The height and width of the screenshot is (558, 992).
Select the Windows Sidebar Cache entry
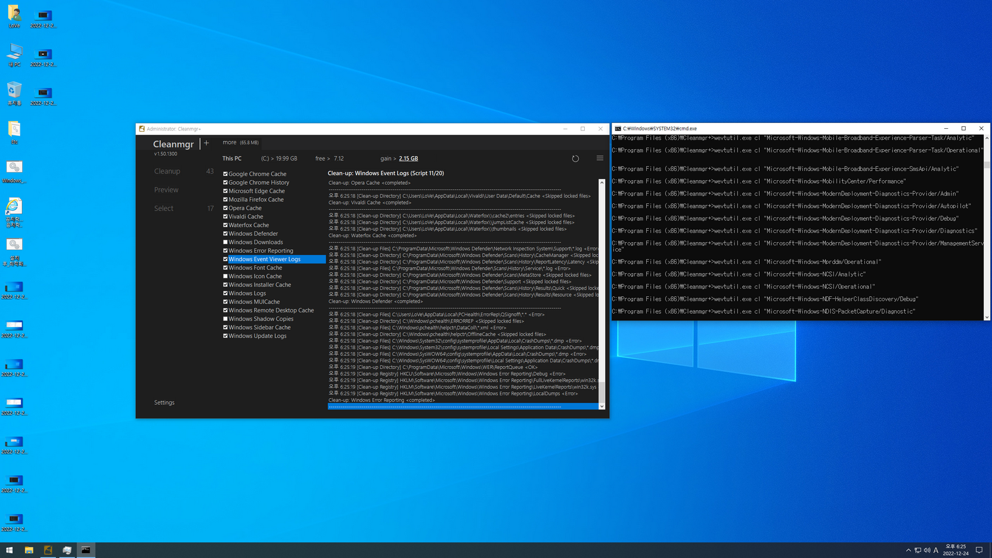260,327
